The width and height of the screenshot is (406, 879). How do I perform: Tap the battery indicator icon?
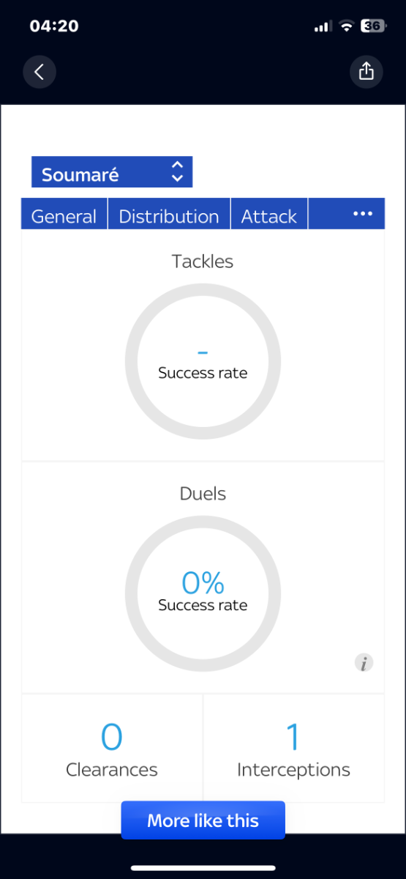pos(372,26)
